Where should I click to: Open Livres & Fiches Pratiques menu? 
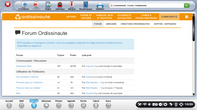146,17
